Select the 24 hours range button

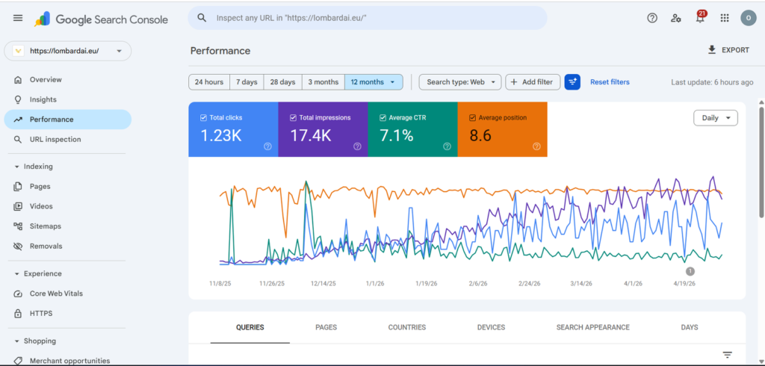point(209,82)
